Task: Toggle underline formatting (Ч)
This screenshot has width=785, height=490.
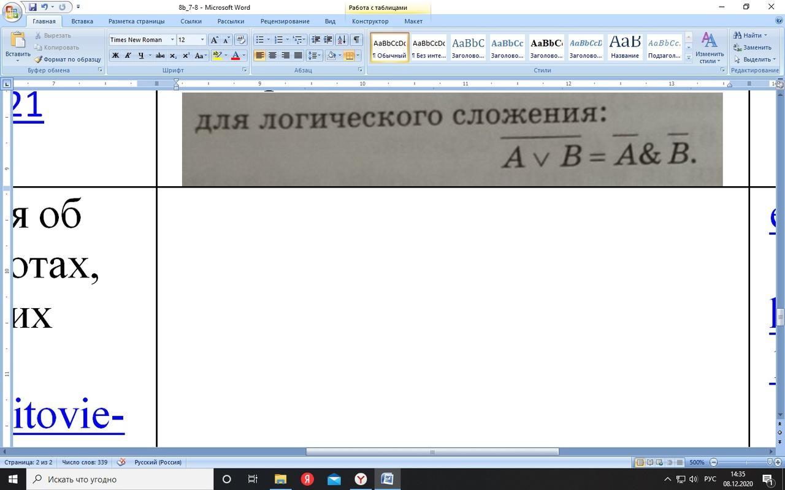Action: pos(141,56)
